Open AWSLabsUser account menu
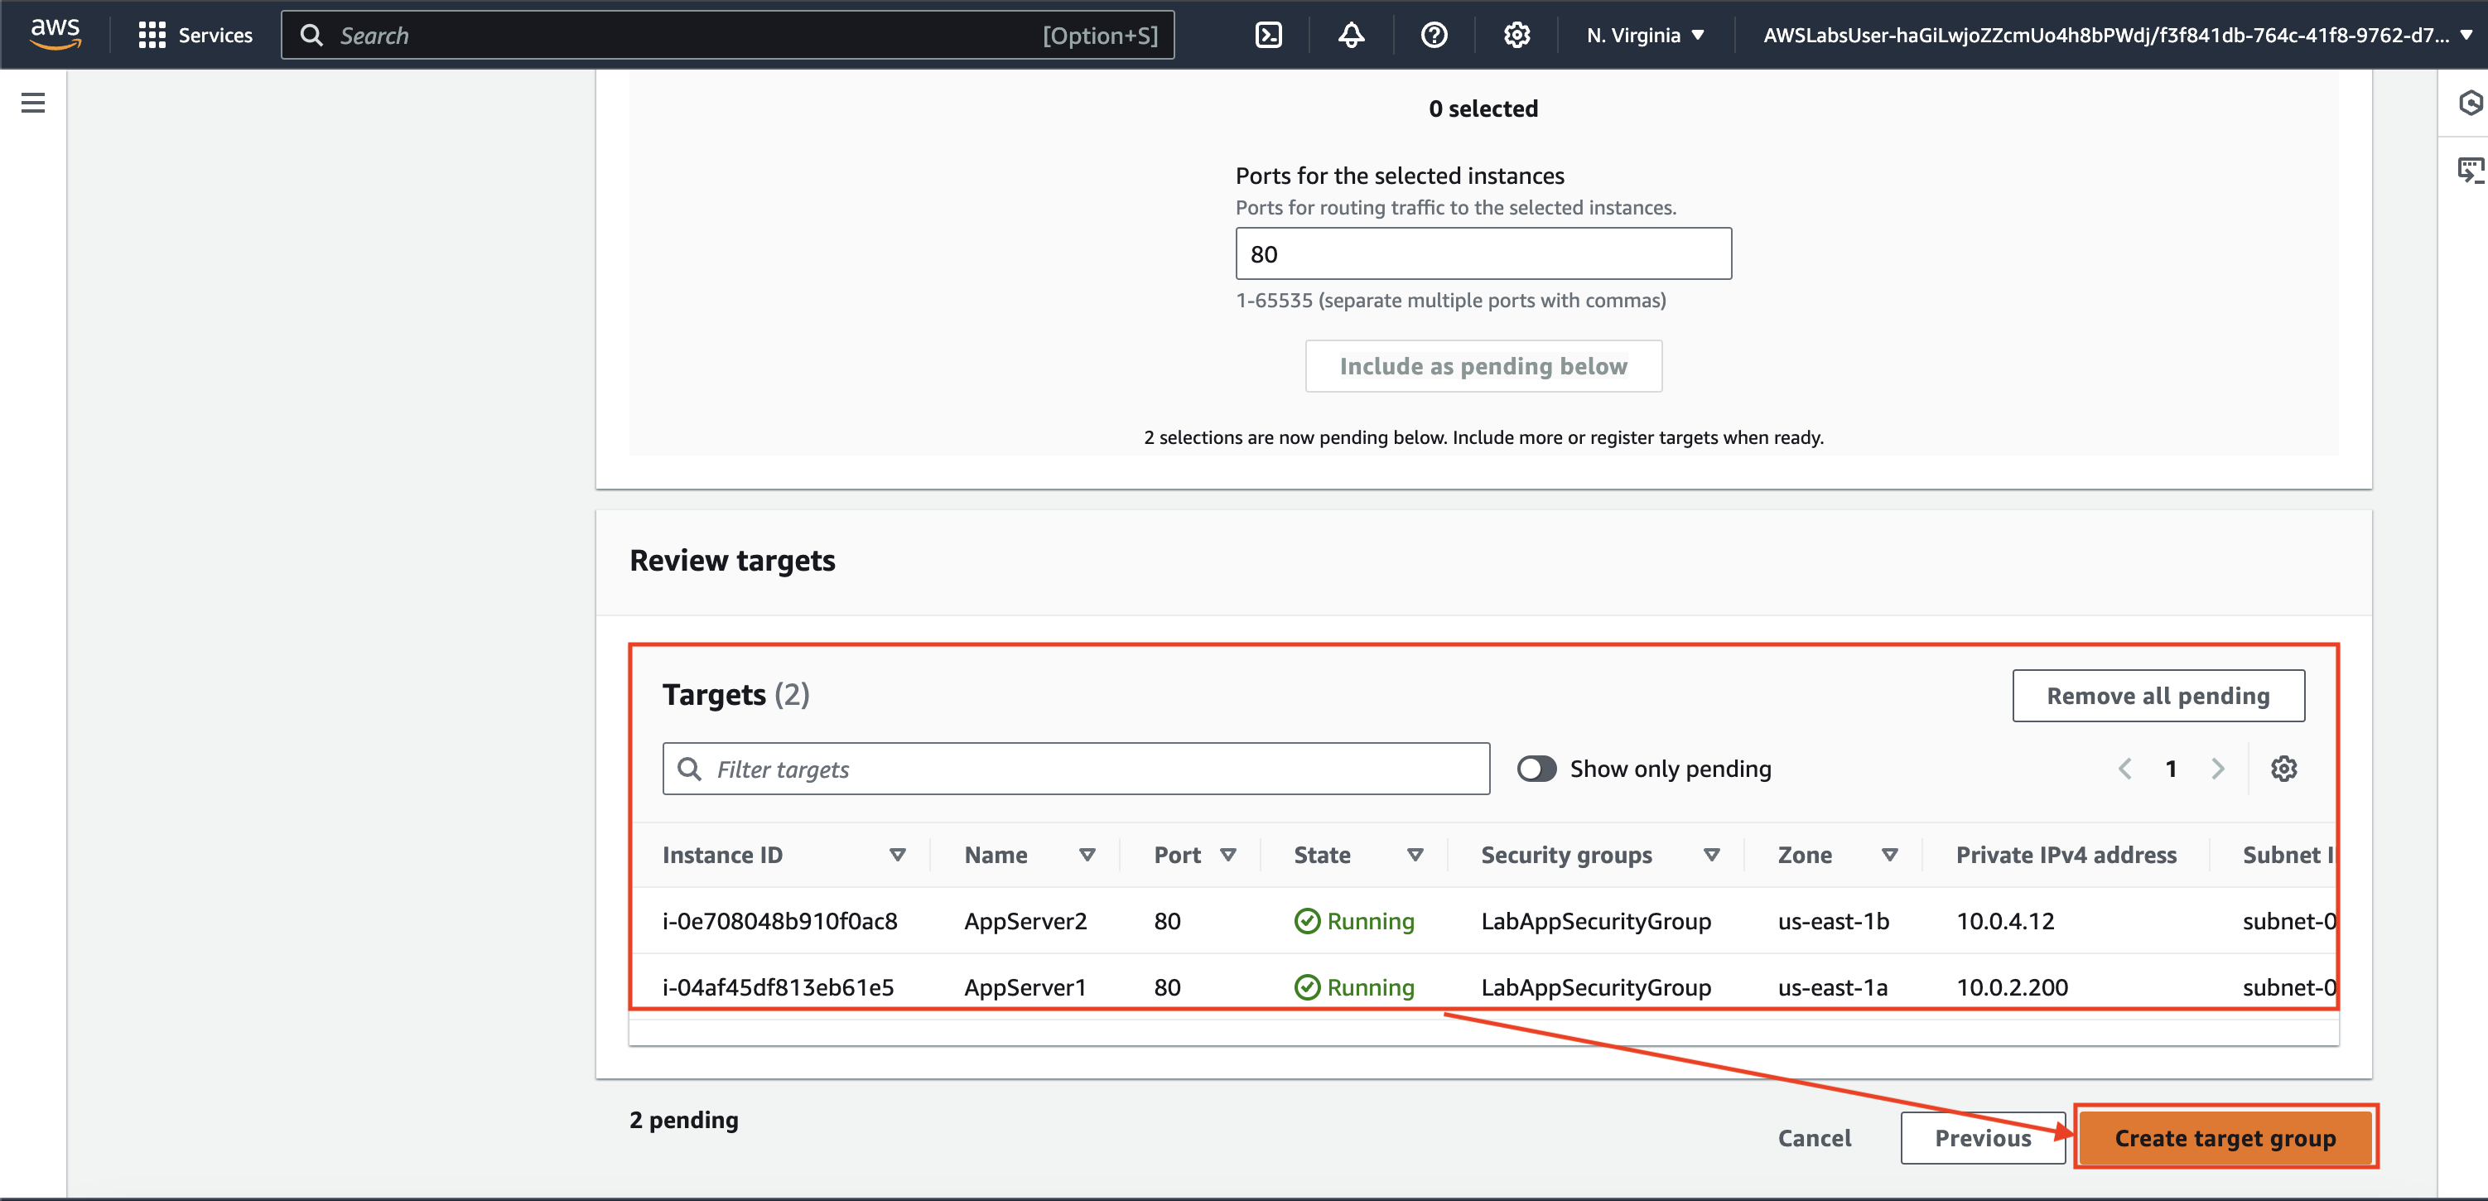Image resolution: width=2488 pixels, height=1201 pixels. (x=2115, y=36)
